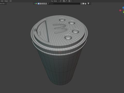Click the magnifier search icon
The image size is (124, 93).
pyautogui.click(x=48, y=4)
